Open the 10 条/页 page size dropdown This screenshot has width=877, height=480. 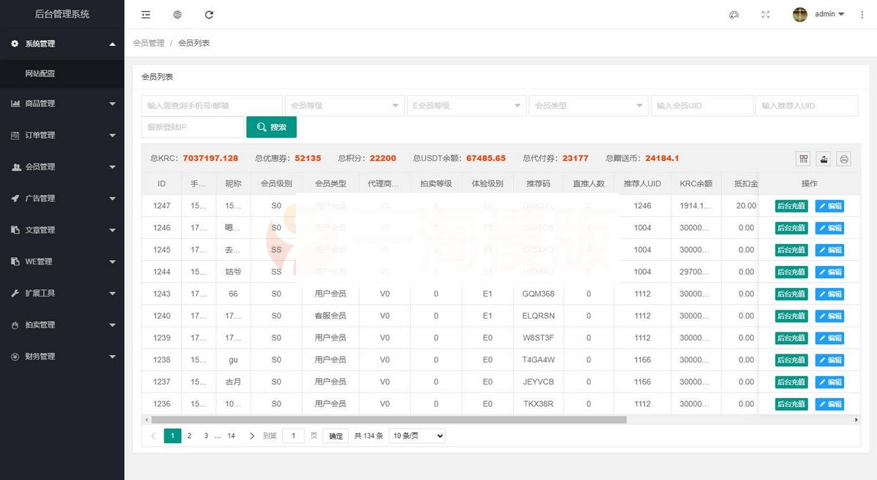[416, 435]
